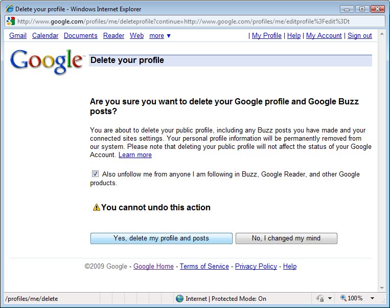
Task: Click the Internet | Protected Mode: On text
Action: [226, 299]
